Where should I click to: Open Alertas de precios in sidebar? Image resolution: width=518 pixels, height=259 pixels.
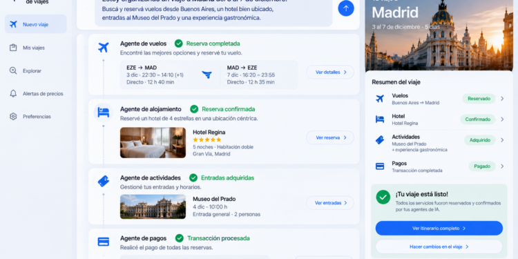(x=43, y=93)
